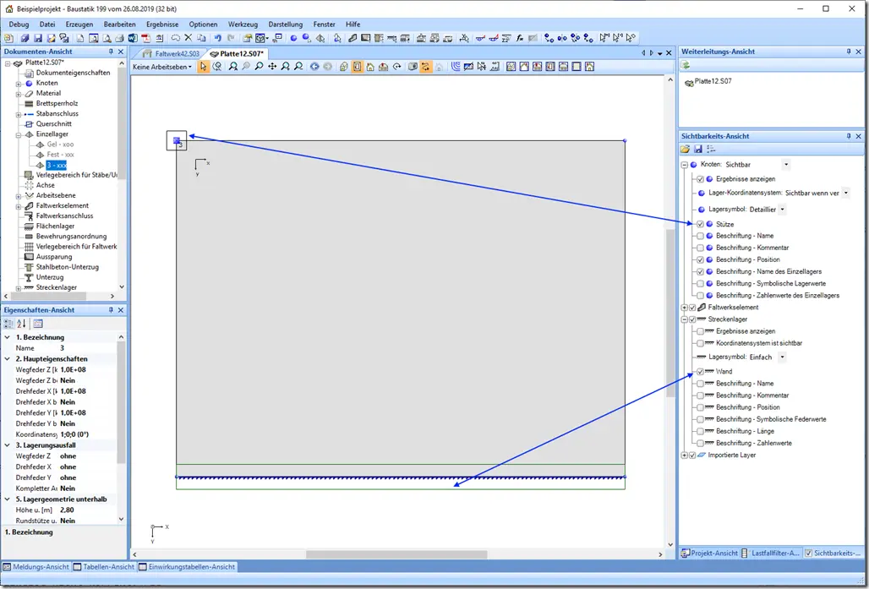
Task: Click the save disk icon in Sichtbarkeits-Ansicht
Action: tap(697, 149)
